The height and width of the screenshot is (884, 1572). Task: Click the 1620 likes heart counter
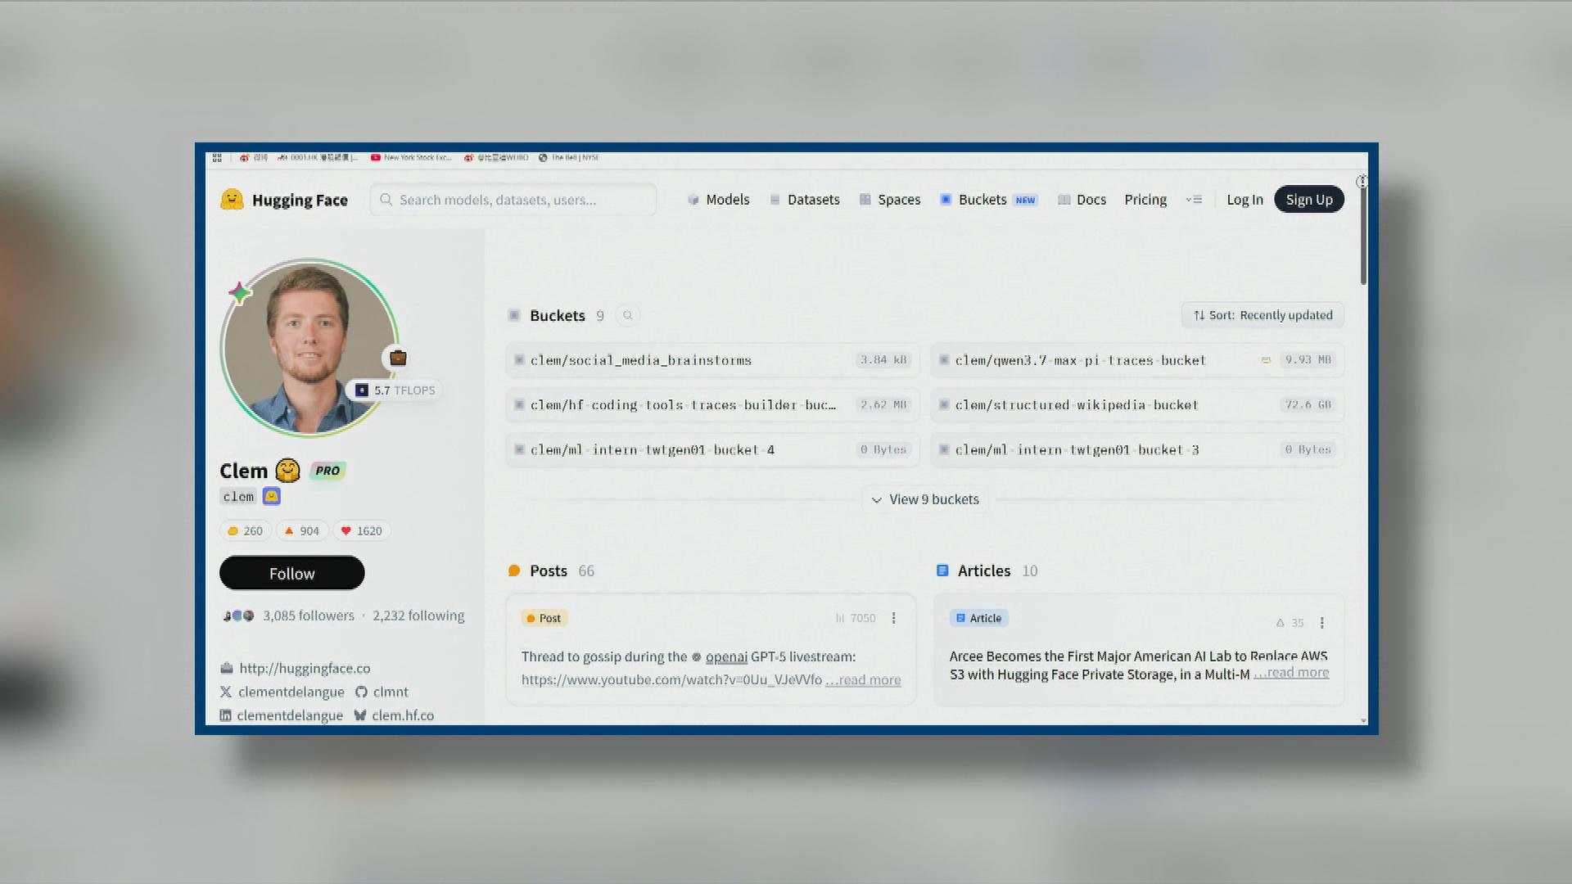click(x=361, y=530)
